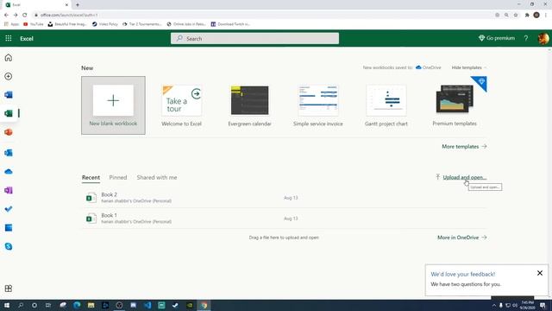Go back in the browser

tap(6, 15)
